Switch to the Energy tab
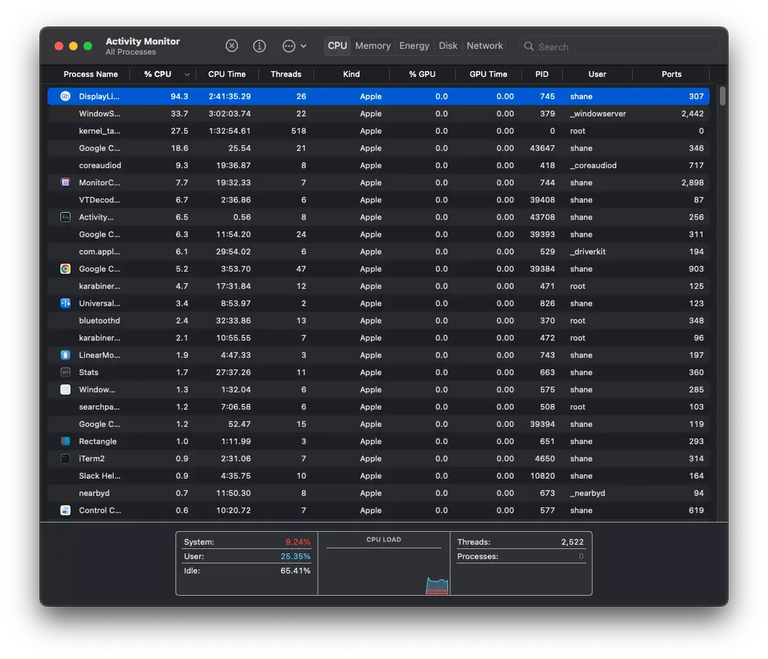 414,45
